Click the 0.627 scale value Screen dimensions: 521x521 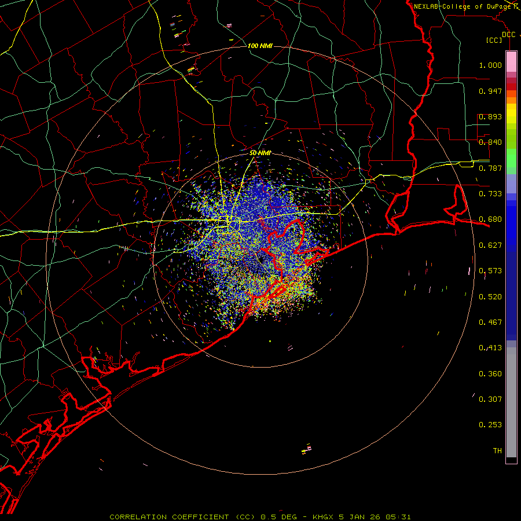[490, 245]
